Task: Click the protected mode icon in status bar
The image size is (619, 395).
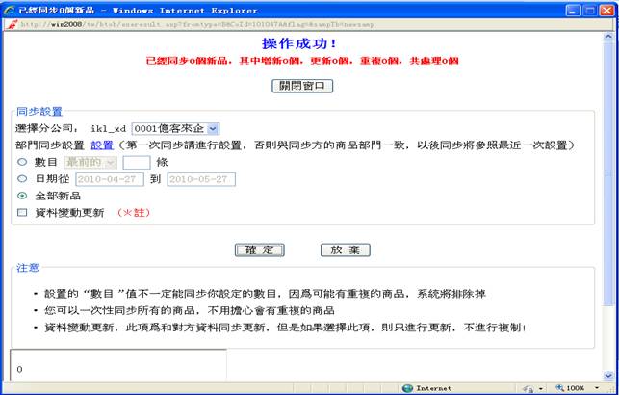Action: [x=527, y=388]
